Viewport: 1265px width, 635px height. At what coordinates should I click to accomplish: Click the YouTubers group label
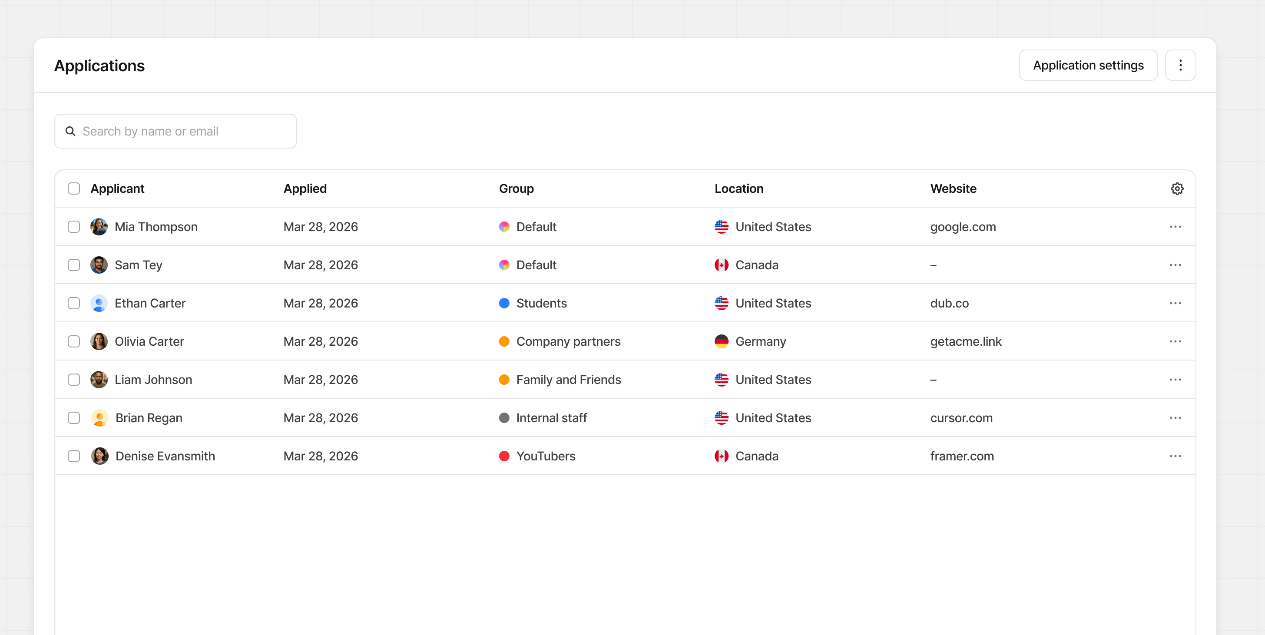[546, 456]
